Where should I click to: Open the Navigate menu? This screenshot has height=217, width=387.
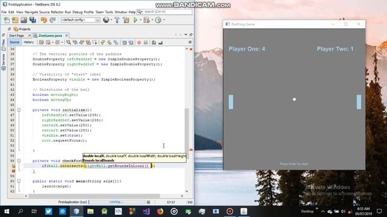click(31, 12)
